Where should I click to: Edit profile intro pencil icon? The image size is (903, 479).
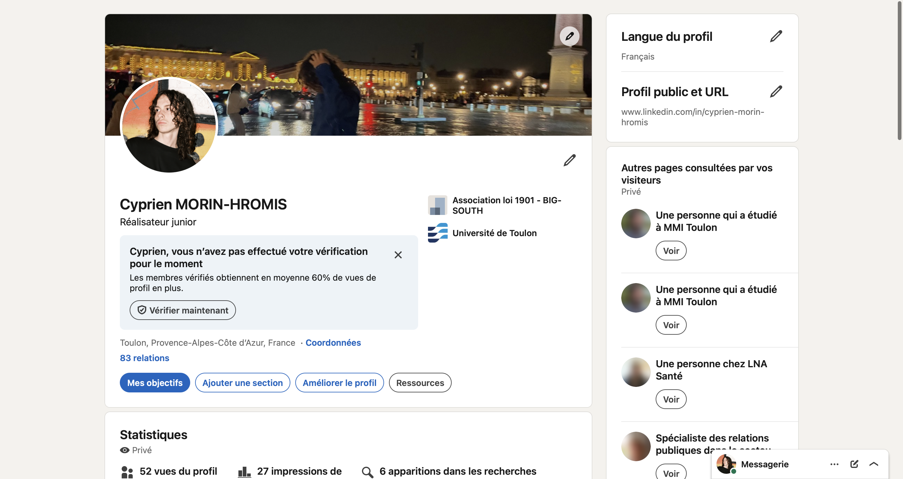569,160
